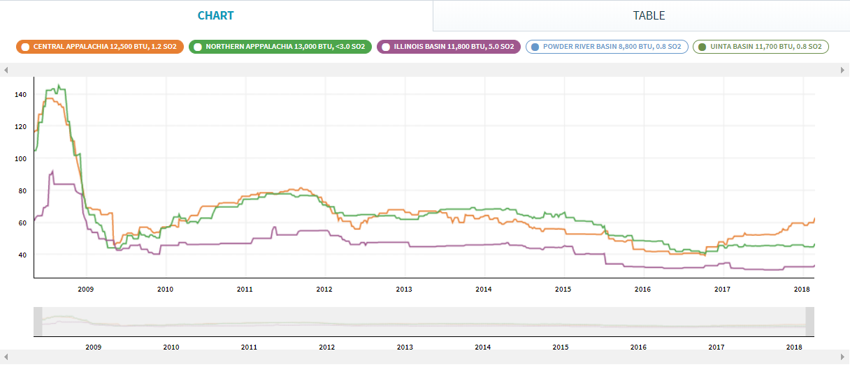Click the top horizontal scrollbar track

[425, 70]
